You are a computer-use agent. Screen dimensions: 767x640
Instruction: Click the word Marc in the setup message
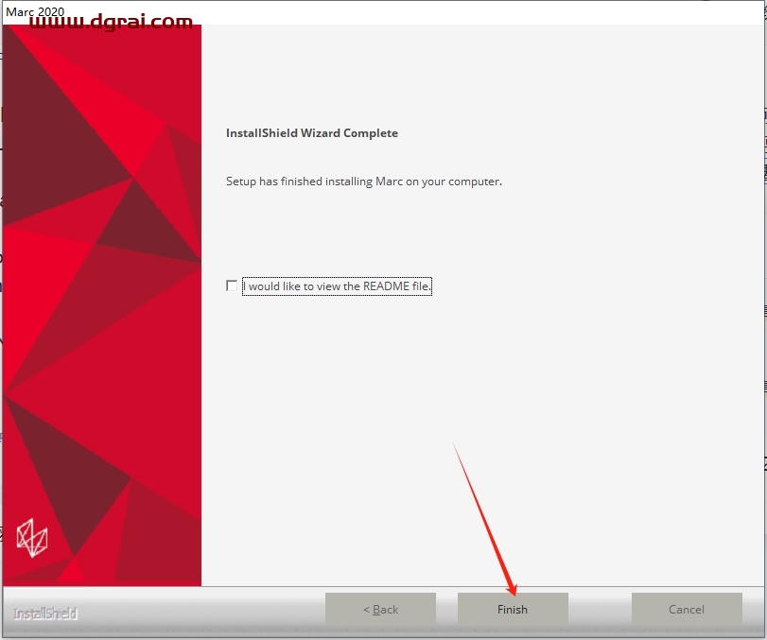coord(390,182)
